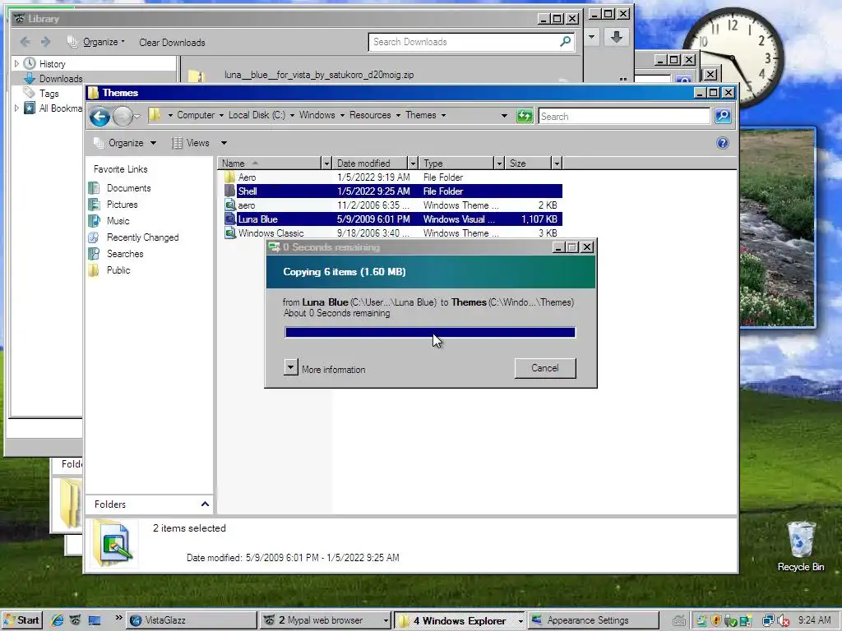This screenshot has height=631, width=842.
Task: Click Computer in the breadcrumb path
Action: 196,115
